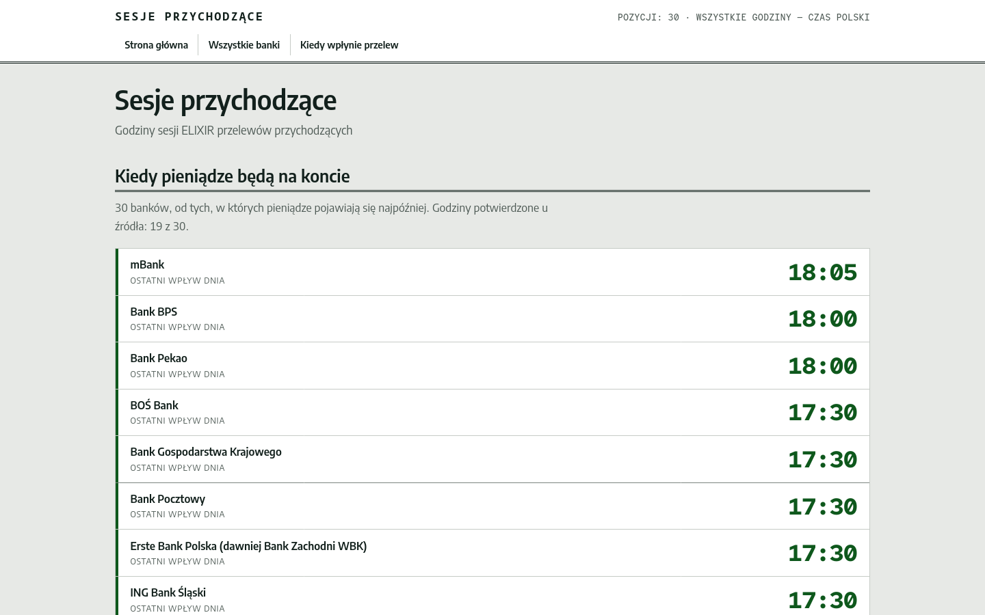
Task: Go to Wszystkie banki page
Action: 244,45
